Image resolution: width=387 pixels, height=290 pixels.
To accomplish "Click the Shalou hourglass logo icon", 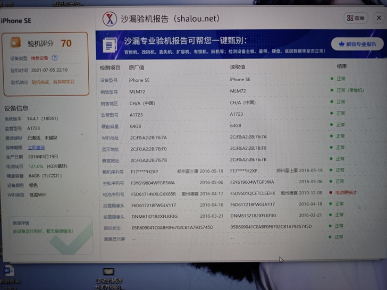I will pos(110,19).
